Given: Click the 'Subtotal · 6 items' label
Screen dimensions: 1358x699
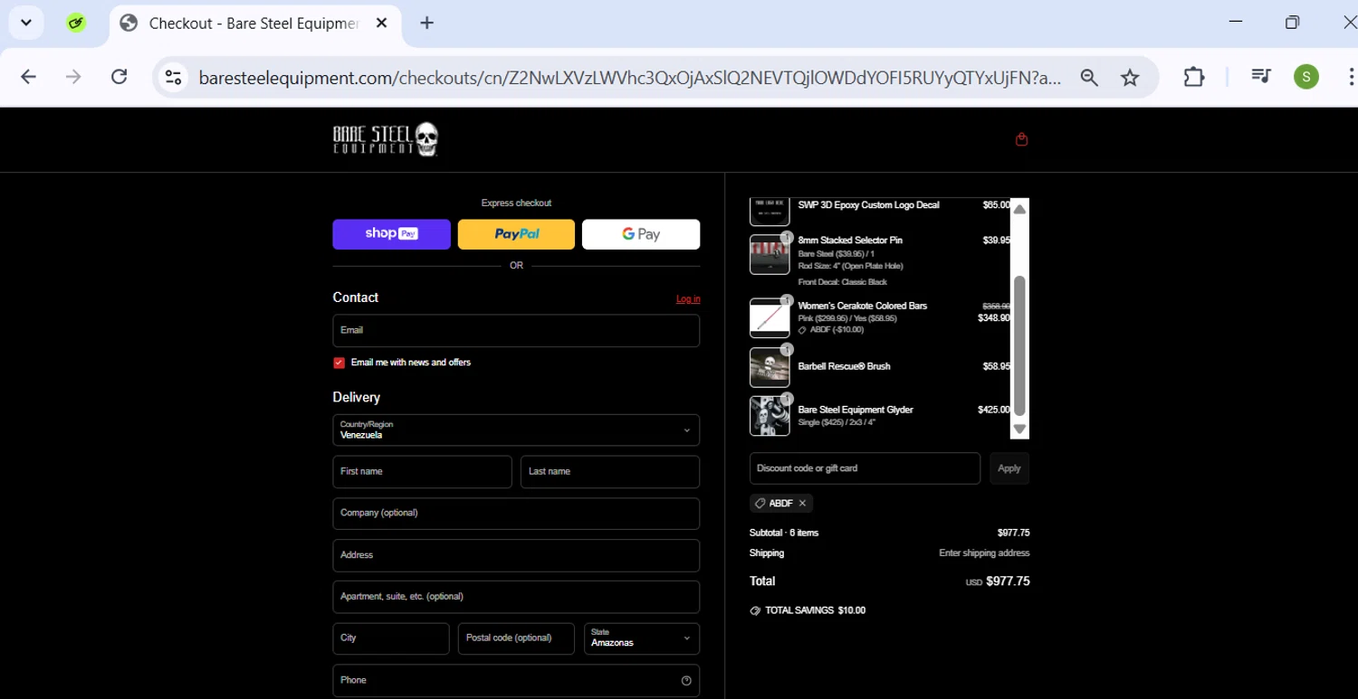Looking at the screenshot, I should (784, 533).
